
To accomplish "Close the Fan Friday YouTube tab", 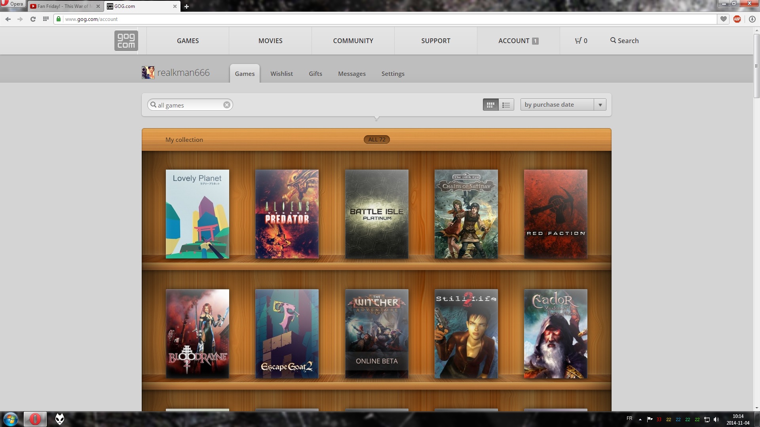I will pos(98,6).
